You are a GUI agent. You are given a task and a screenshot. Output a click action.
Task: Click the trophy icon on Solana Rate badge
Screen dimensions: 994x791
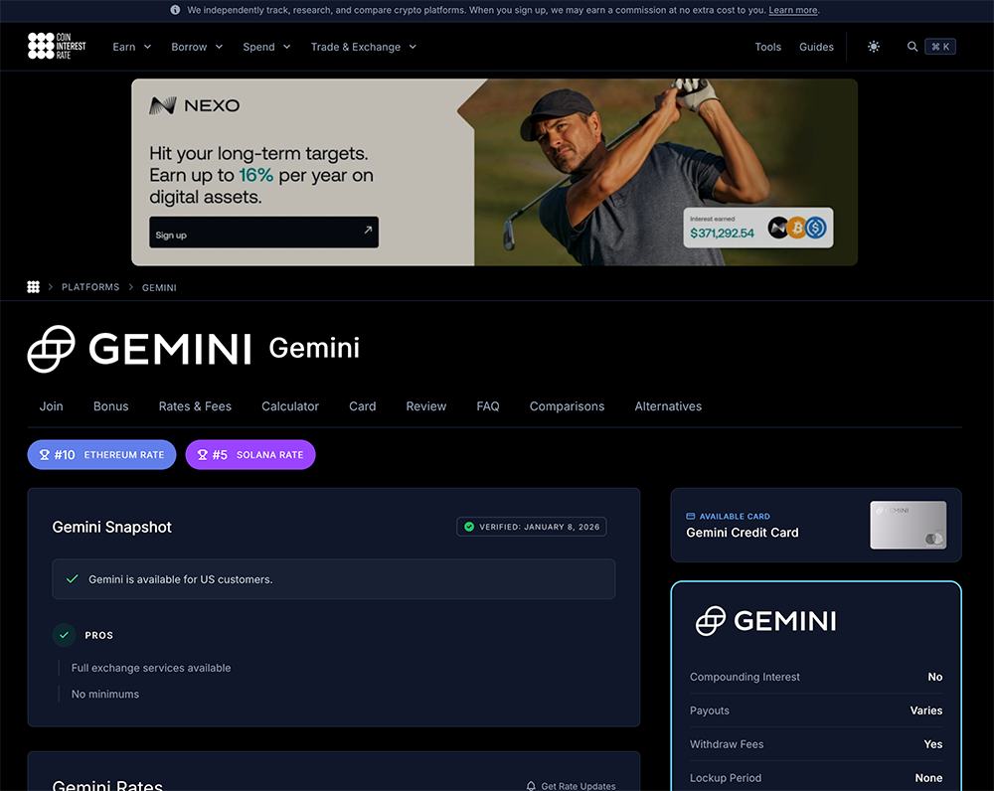tap(202, 454)
